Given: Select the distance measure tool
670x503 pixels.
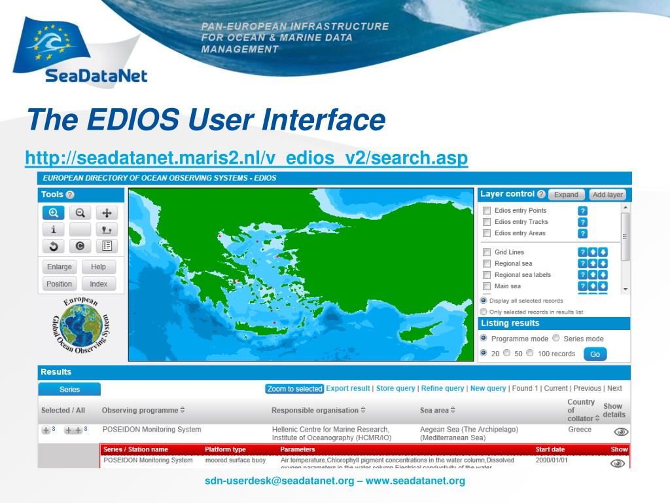Looking at the screenshot, I should [x=107, y=229].
